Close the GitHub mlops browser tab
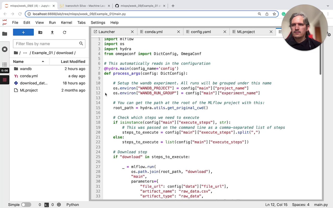 [165, 6]
